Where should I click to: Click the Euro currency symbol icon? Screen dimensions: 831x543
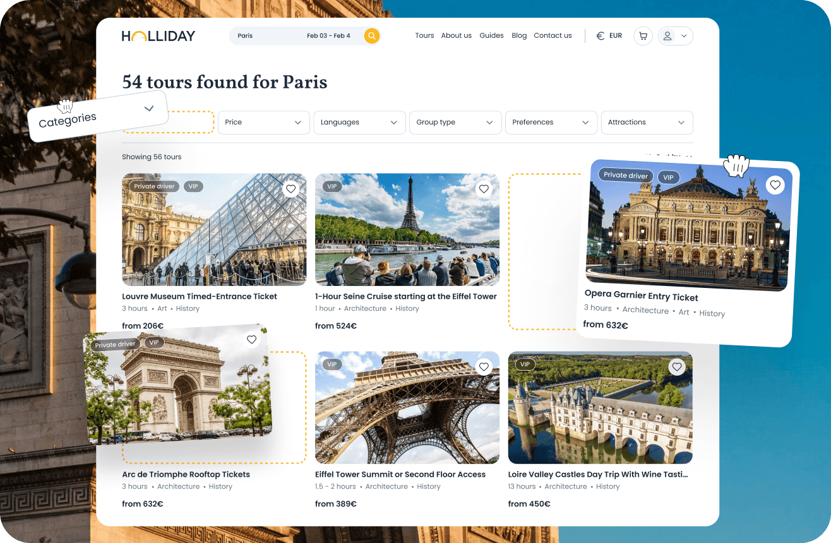601,36
